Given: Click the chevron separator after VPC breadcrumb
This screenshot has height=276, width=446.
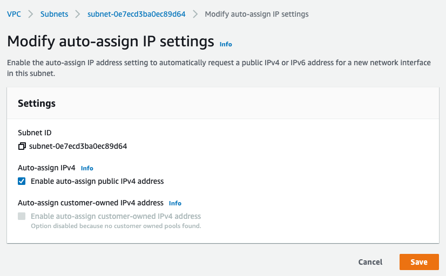Looking at the screenshot, I should (x=30, y=14).
